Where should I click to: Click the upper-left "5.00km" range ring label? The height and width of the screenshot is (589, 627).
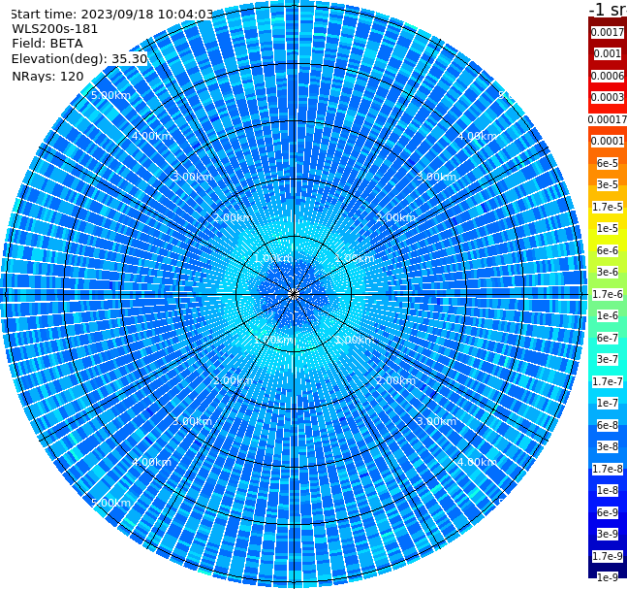click(110, 95)
